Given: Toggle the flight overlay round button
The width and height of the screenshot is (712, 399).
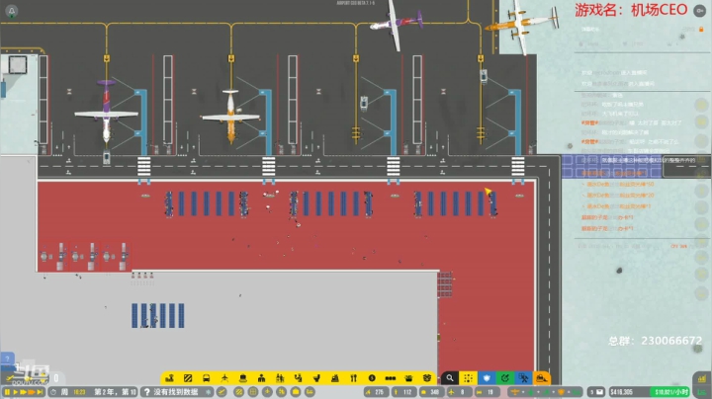Looking at the screenshot, I should point(222,392).
